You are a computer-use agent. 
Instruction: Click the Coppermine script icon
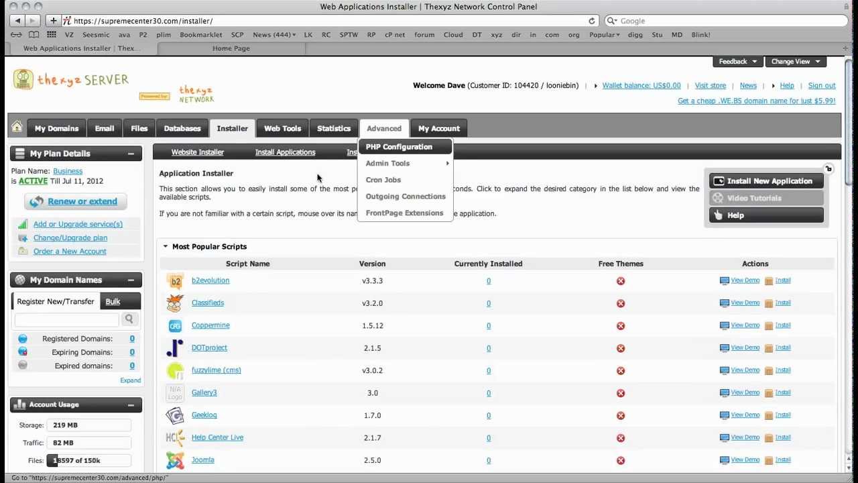(x=175, y=326)
